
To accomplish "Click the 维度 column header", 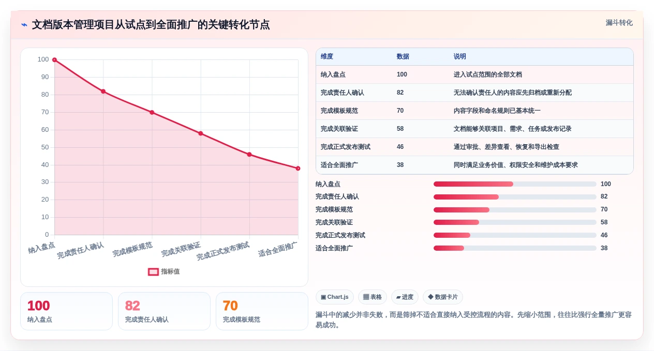I will (x=327, y=56).
